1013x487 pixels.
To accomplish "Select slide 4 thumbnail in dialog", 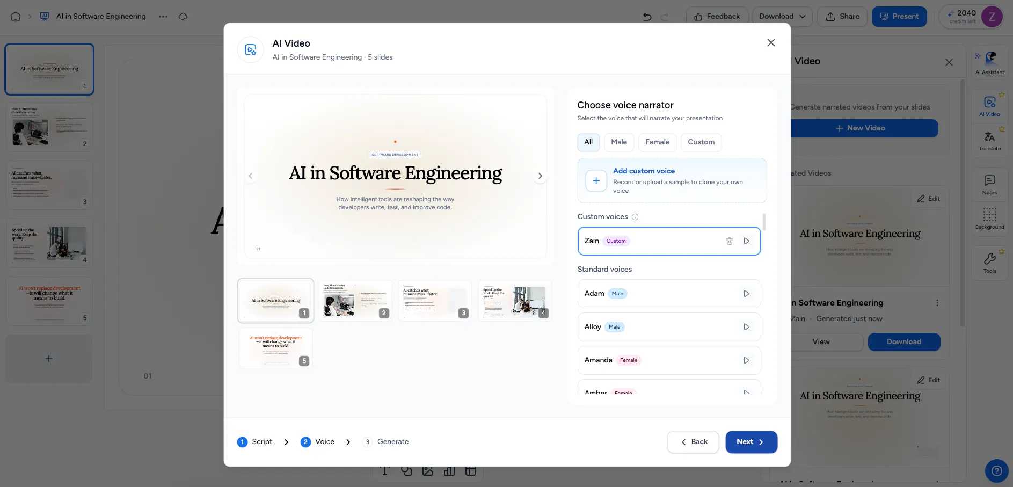I will click(515, 301).
